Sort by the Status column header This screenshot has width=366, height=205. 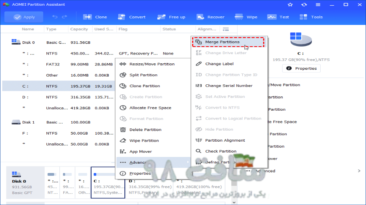(x=169, y=29)
